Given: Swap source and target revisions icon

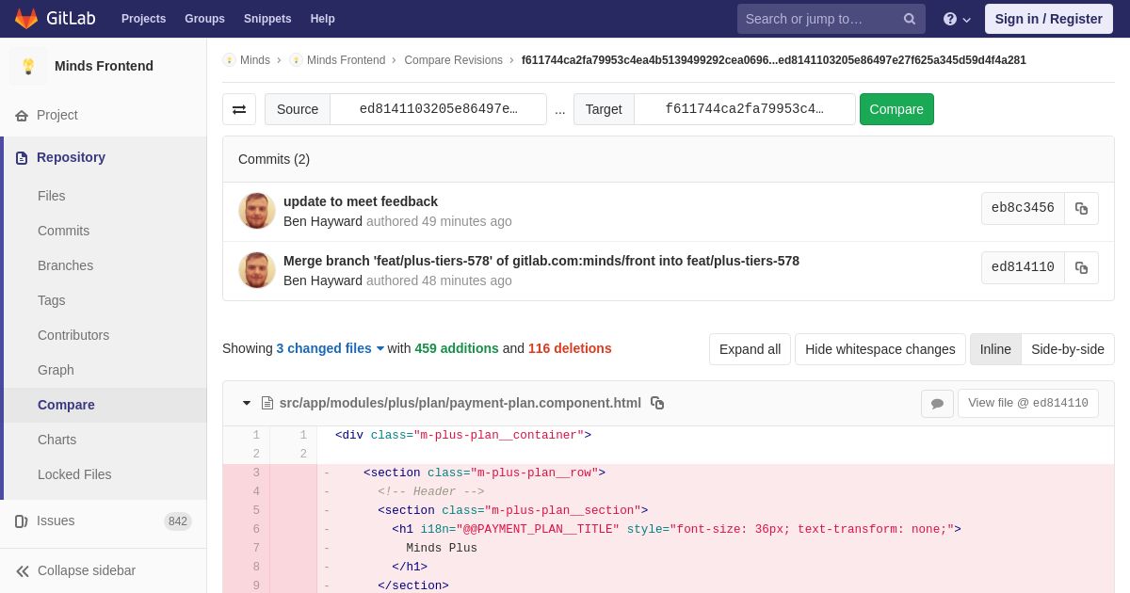Looking at the screenshot, I should [239, 109].
